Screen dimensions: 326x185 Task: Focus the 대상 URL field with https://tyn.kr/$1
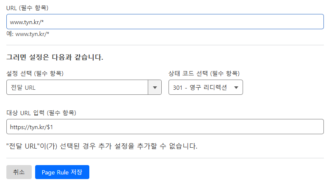pyautogui.click(x=165, y=127)
